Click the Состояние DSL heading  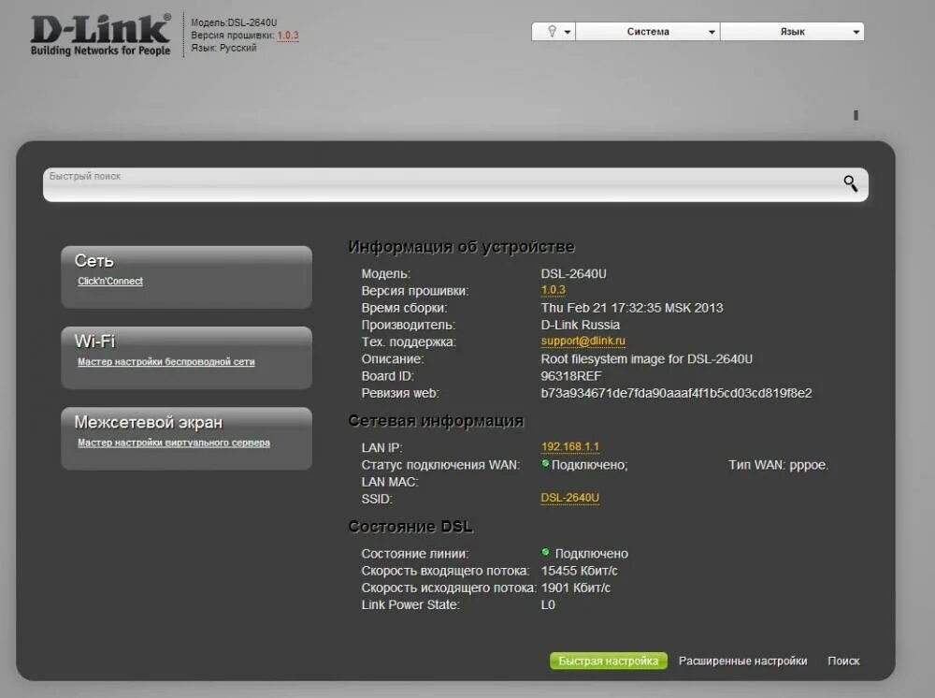(410, 527)
